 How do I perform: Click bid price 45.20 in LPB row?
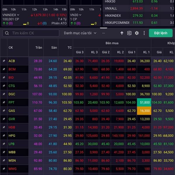tap(79, 144)
